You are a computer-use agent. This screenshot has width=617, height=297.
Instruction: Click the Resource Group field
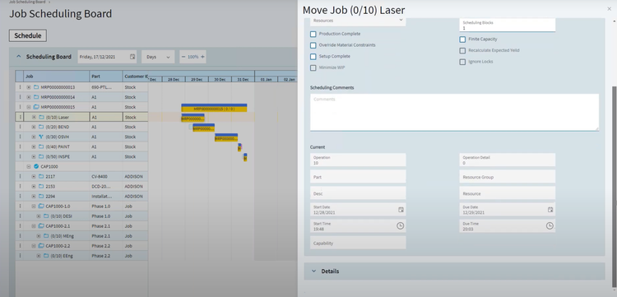tap(508, 177)
